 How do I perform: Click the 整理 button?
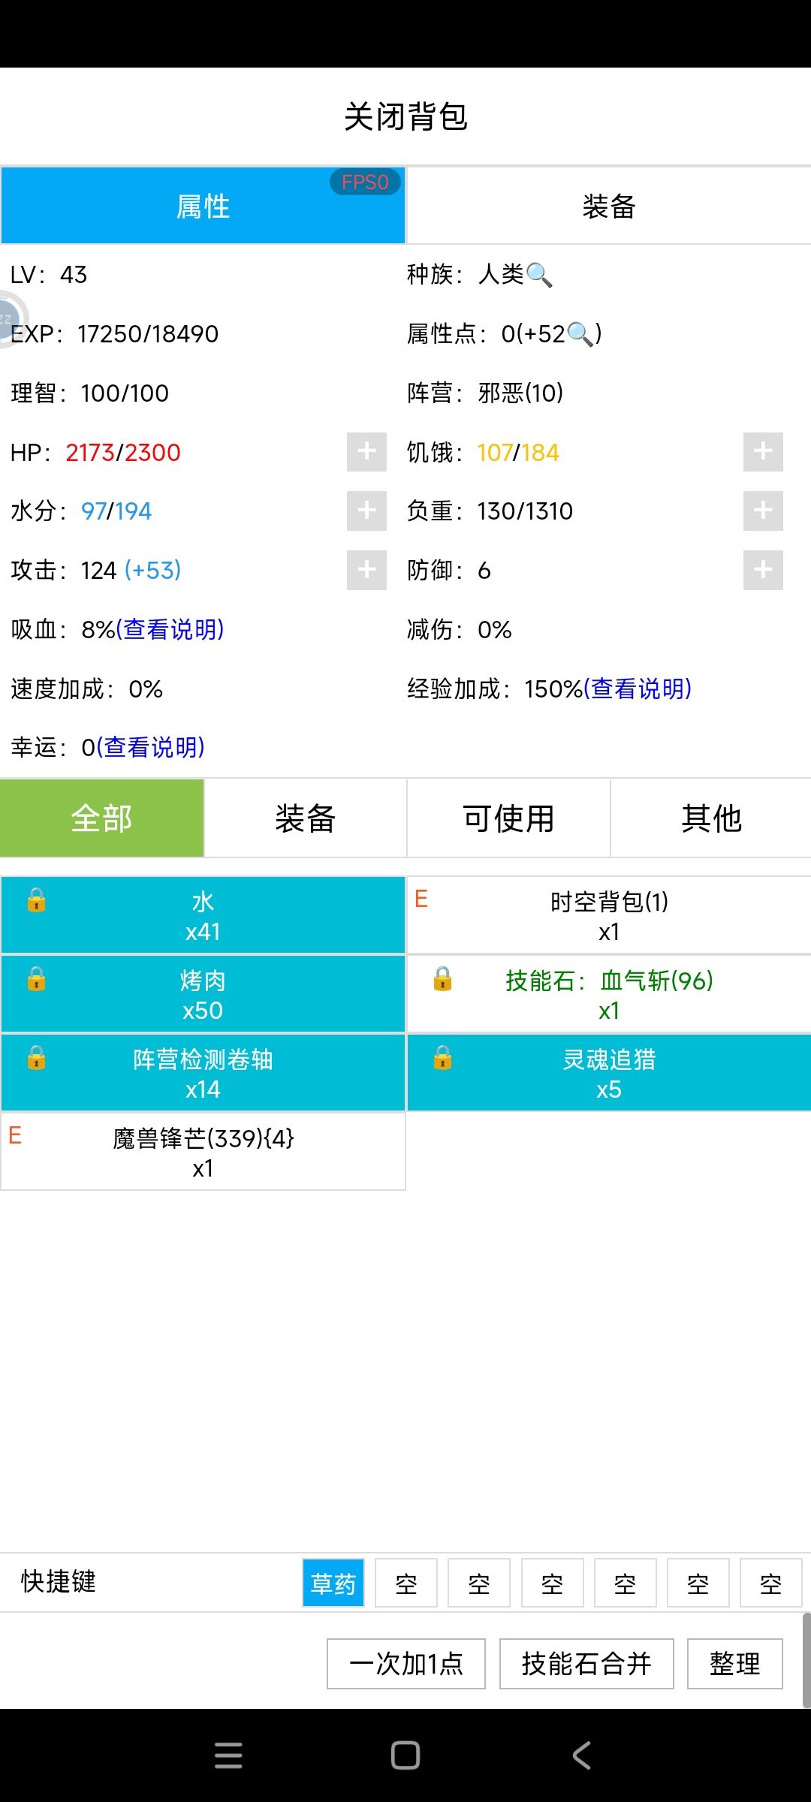point(735,1664)
